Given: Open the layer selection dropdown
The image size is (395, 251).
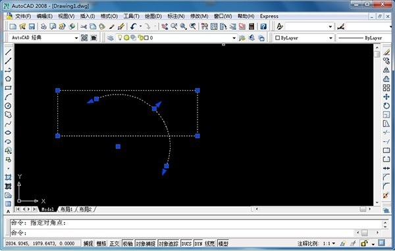Looking at the screenshot, I should coord(234,38).
